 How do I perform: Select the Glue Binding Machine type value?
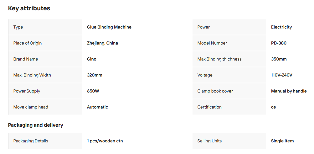[109, 27]
